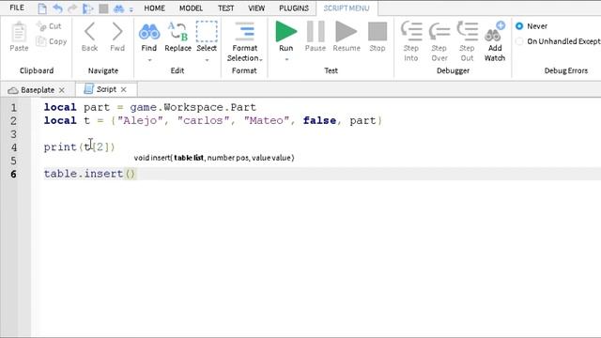Click the table.insert text on line 6
Image resolution: width=601 pixels, height=338 pixels.
tap(84, 174)
